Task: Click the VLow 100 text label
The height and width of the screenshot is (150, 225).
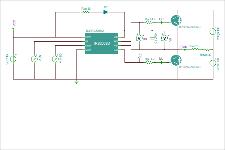Action: (x=218, y=64)
